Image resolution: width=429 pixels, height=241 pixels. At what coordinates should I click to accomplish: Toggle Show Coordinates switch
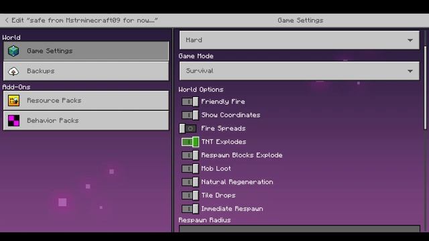pyautogui.click(x=190, y=115)
